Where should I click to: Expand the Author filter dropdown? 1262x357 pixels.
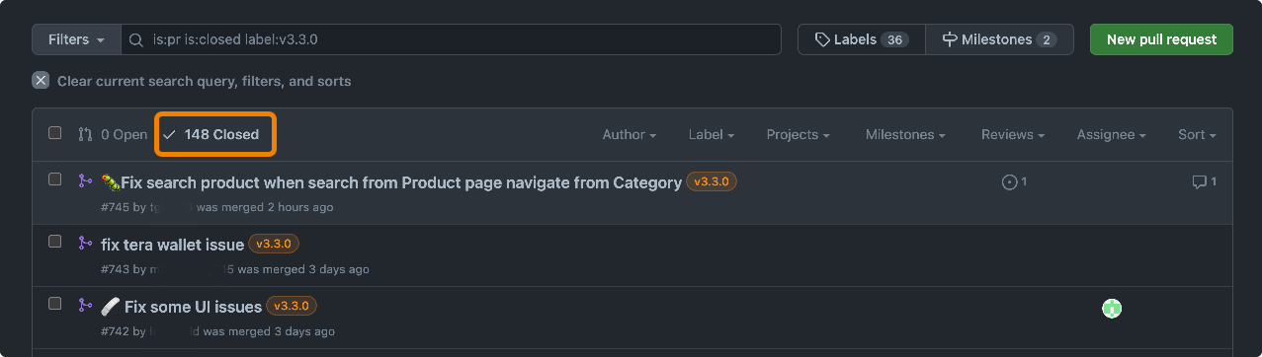point(630,134)
